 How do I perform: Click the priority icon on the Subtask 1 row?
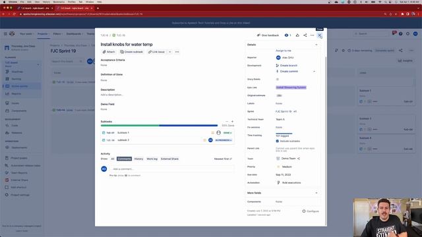coord(212,133)
